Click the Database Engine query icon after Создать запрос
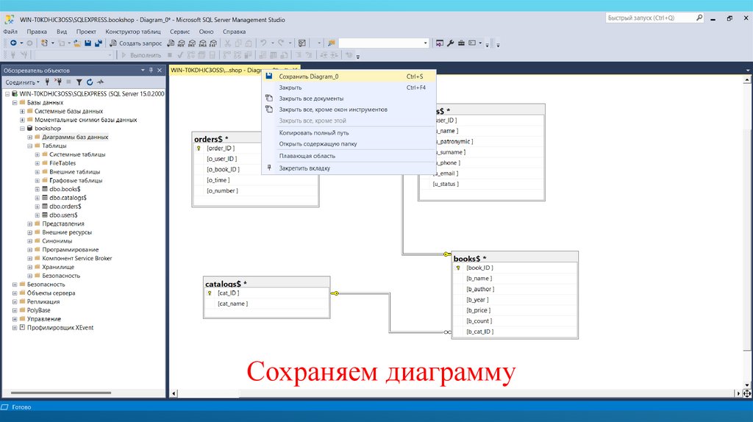 click(171, 43)
